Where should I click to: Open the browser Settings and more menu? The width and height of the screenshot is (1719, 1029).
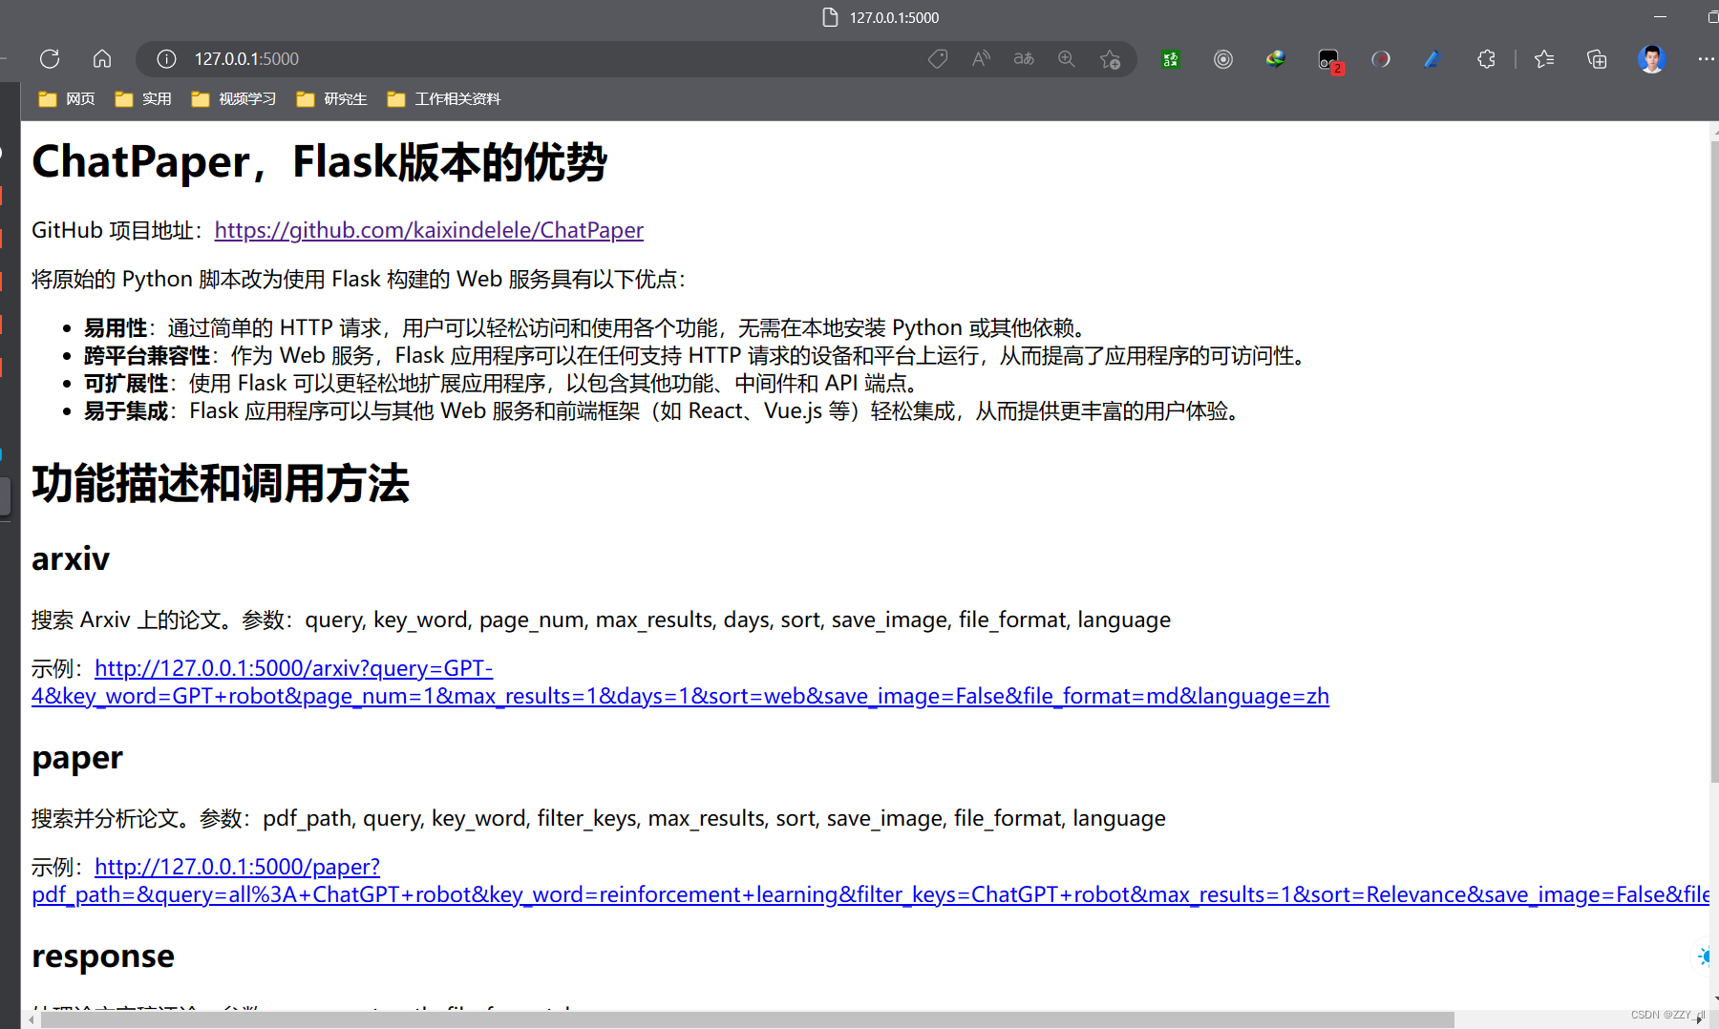(1706, 59)
